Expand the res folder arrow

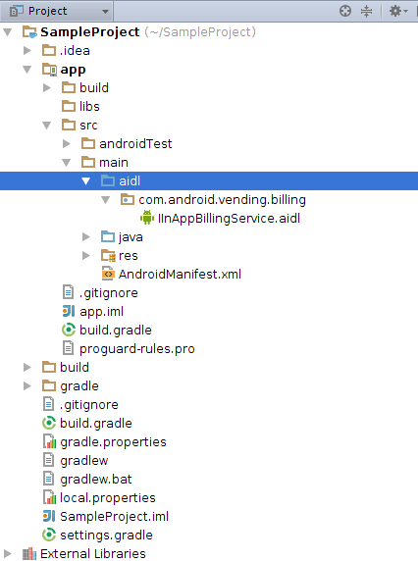pos(86,255)
